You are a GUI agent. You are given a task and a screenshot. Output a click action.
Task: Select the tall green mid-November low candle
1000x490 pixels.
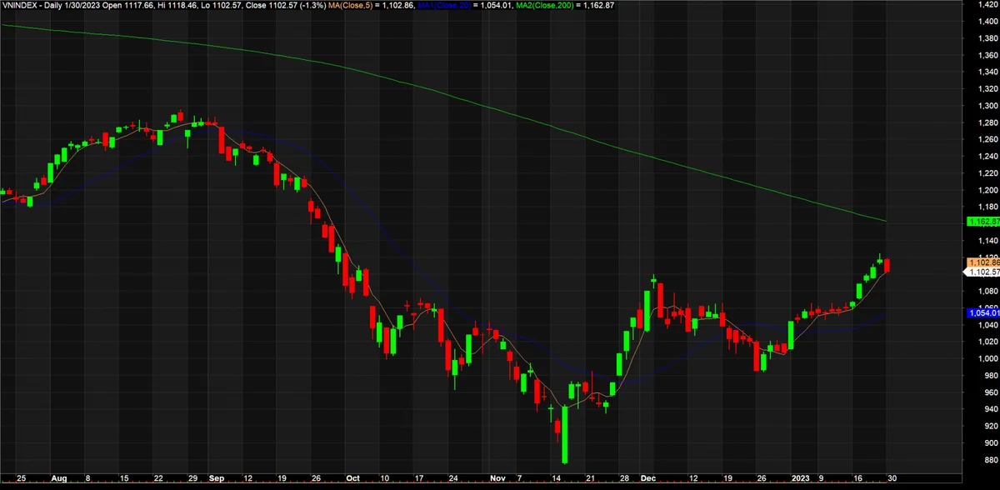point(565,433)
